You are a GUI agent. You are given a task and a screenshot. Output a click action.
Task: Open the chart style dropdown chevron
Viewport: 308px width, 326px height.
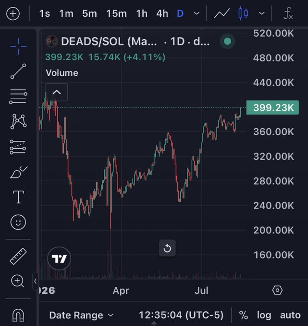pos(262,14)
